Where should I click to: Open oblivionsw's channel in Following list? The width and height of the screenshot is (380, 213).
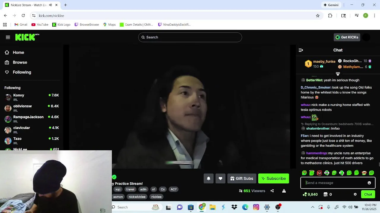tap(31, 108)
